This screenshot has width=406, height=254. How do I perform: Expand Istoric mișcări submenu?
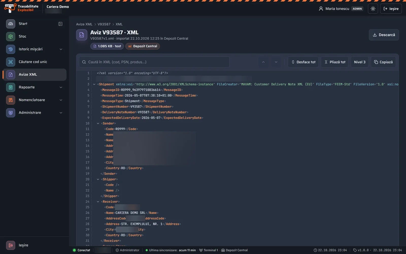[61, 49]
